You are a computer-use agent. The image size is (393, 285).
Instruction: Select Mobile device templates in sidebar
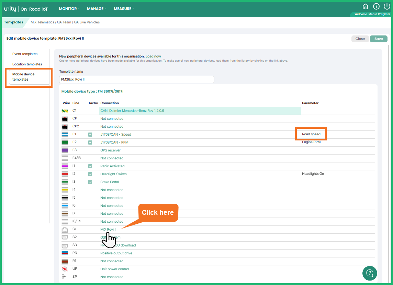(x=29, y=77)
